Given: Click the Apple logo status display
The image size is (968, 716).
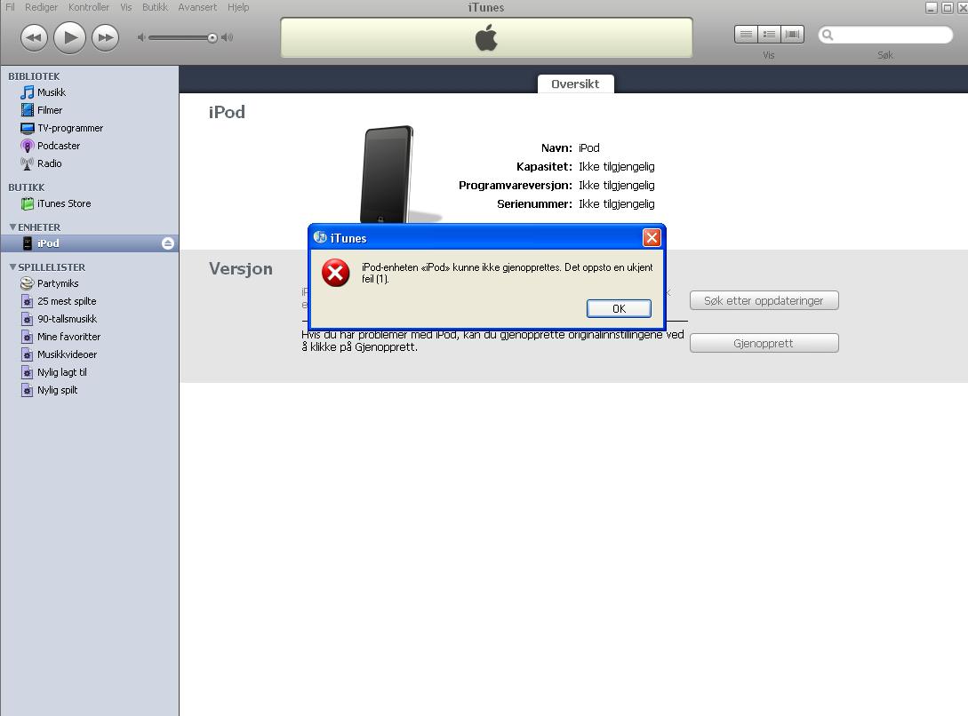Looking at the screenshot, I should pos(486,38).
